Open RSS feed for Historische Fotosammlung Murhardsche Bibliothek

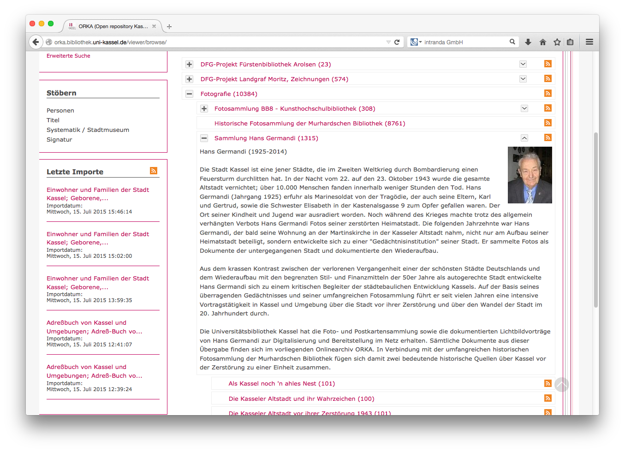tap(548, 123)
